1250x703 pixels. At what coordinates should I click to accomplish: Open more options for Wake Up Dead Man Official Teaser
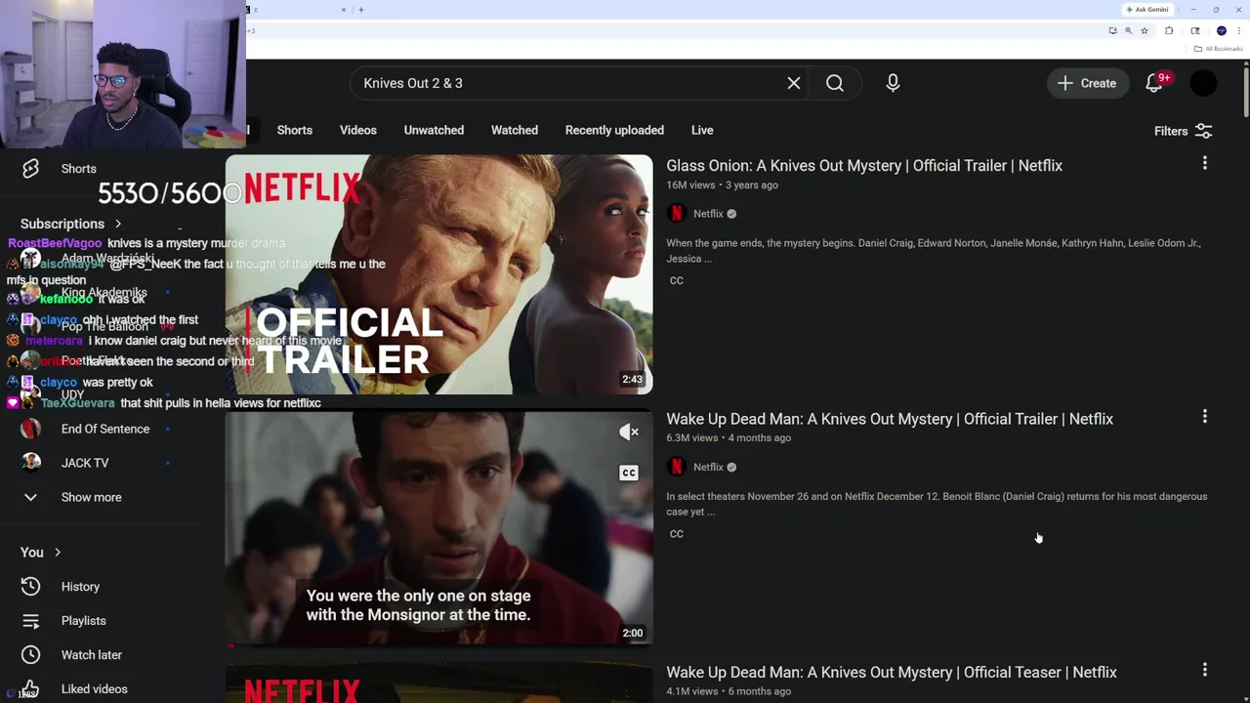click(x=1205, y=670)
